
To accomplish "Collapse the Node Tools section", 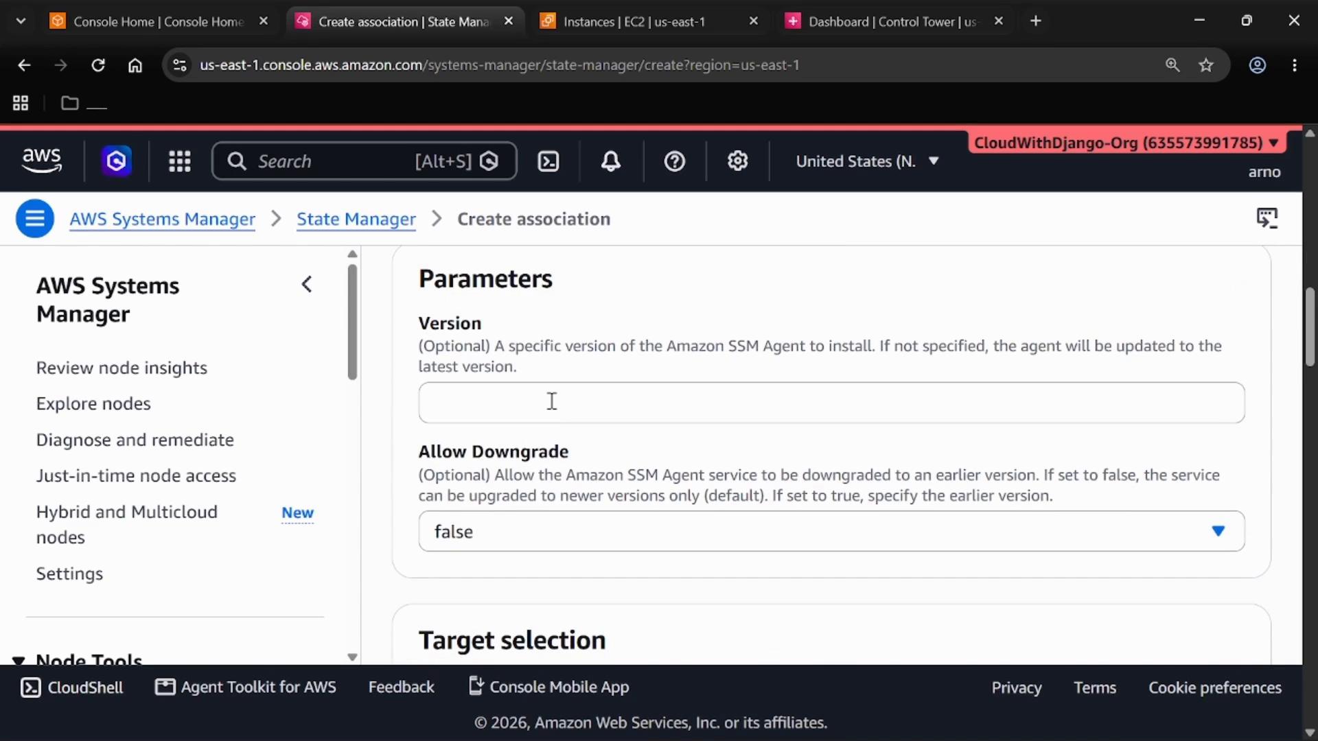I will [19, 660].
